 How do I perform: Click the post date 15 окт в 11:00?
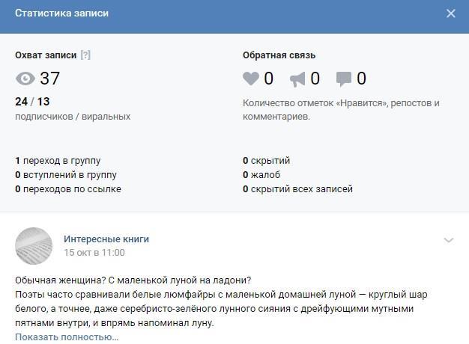point(94,254)
